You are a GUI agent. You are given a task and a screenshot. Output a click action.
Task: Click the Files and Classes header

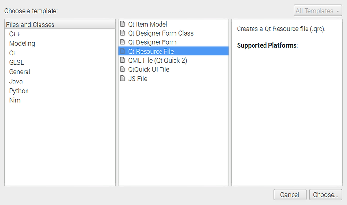point(60,24)
